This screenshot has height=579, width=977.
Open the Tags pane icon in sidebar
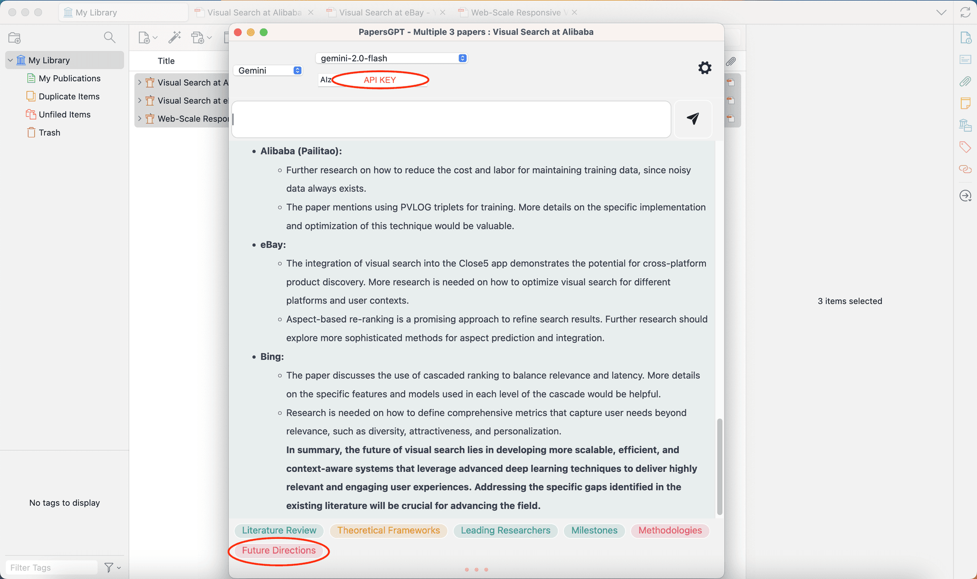965,147
